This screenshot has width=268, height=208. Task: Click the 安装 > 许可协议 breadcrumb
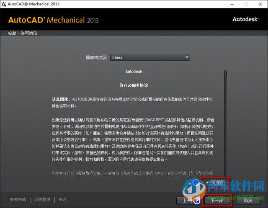pyautogui.click(x=23, y=33)
